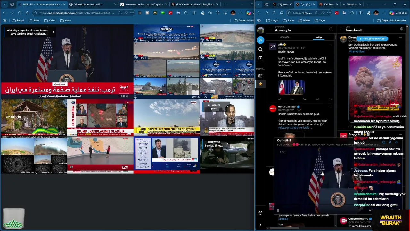Compose a new post in X Pro
410x231 pixels.
click(260, 40)
